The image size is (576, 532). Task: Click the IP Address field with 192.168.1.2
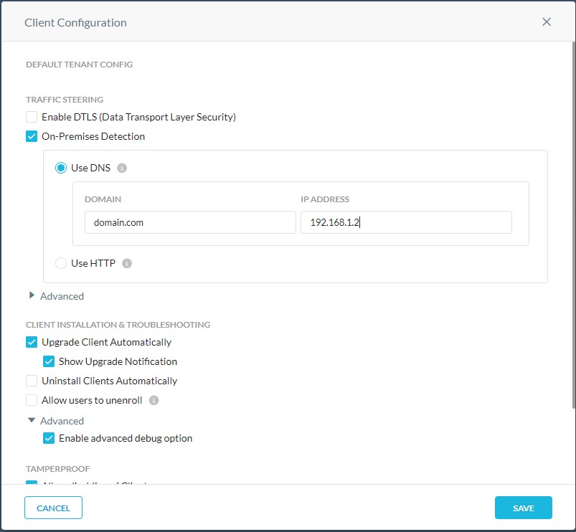406,222
